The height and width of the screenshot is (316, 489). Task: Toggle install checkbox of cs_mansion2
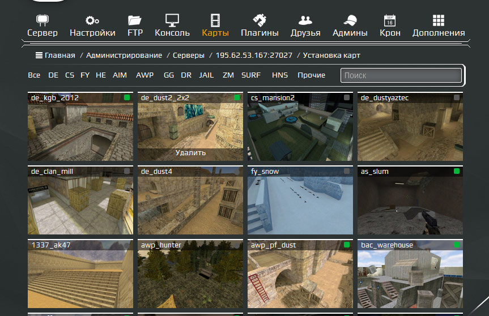(346, 97)
